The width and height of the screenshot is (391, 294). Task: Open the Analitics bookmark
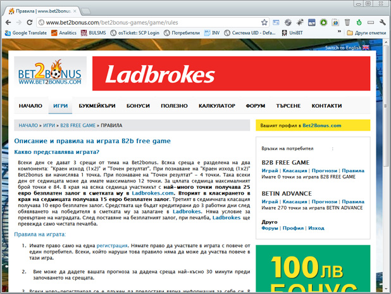click(x=64, y=33)
